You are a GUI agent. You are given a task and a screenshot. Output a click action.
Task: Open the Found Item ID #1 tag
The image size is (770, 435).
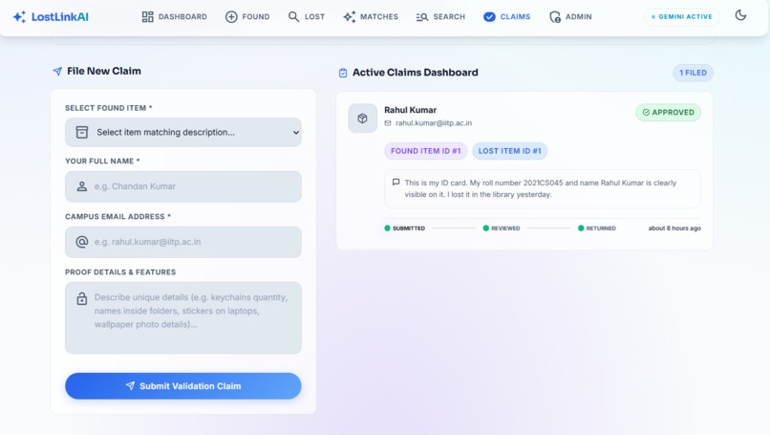pyautogui.click(x=426, y=151)
